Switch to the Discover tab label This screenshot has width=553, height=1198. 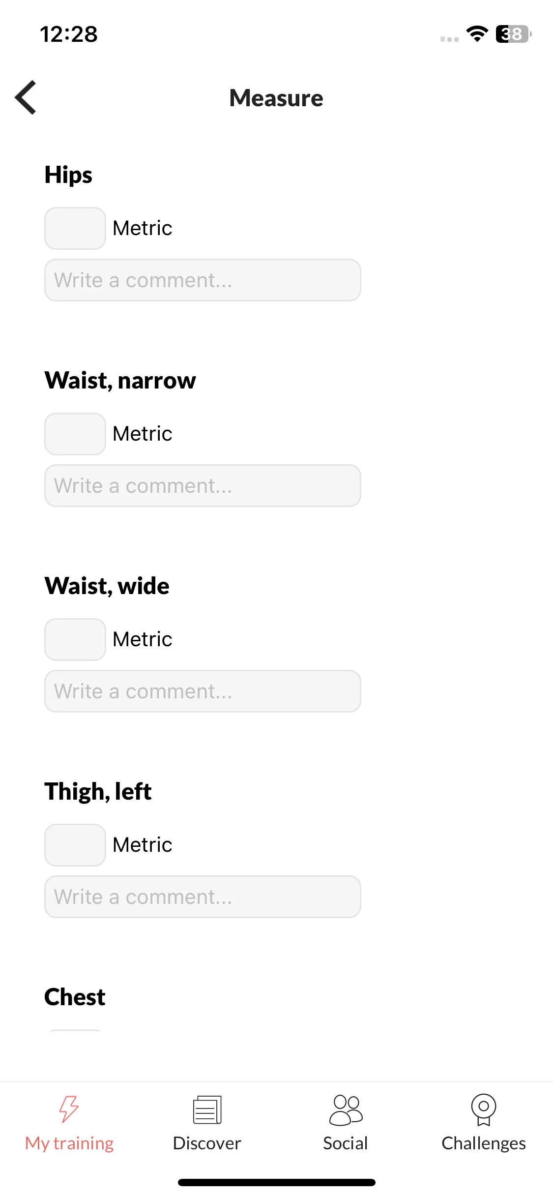click(207, 1143)
